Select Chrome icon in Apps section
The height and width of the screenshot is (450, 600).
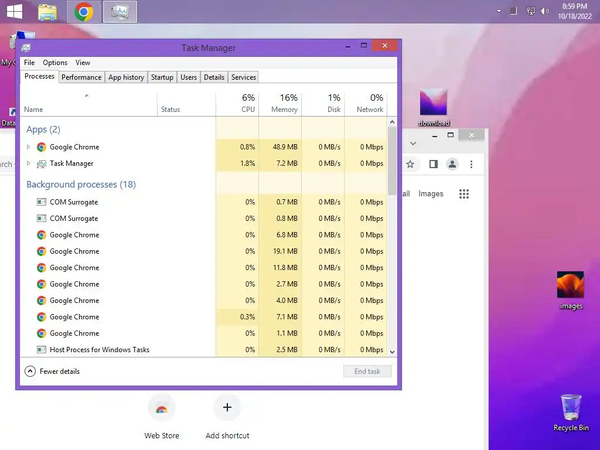pyautogui.click(x=42, y=147)
